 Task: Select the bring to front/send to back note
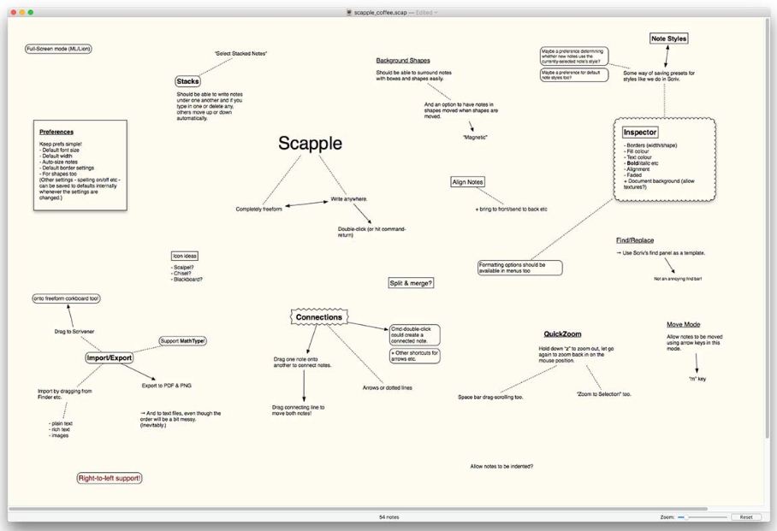click(x=512, y=209)
